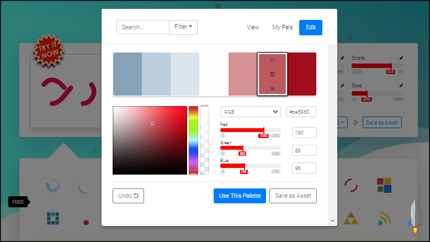Select the four colored squares loader icon

click(x=384, y=185)
